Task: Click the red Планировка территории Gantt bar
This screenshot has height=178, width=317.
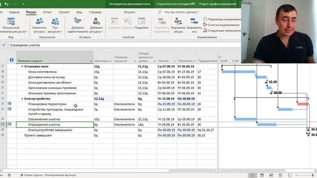Action: click(303, 104)
